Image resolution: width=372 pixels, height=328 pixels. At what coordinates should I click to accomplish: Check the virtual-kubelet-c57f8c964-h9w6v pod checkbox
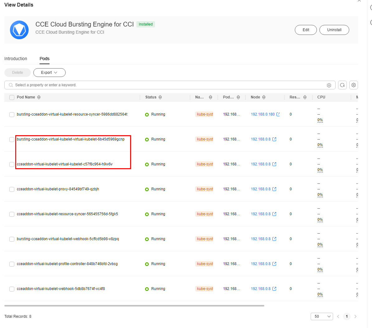[12, 164]
